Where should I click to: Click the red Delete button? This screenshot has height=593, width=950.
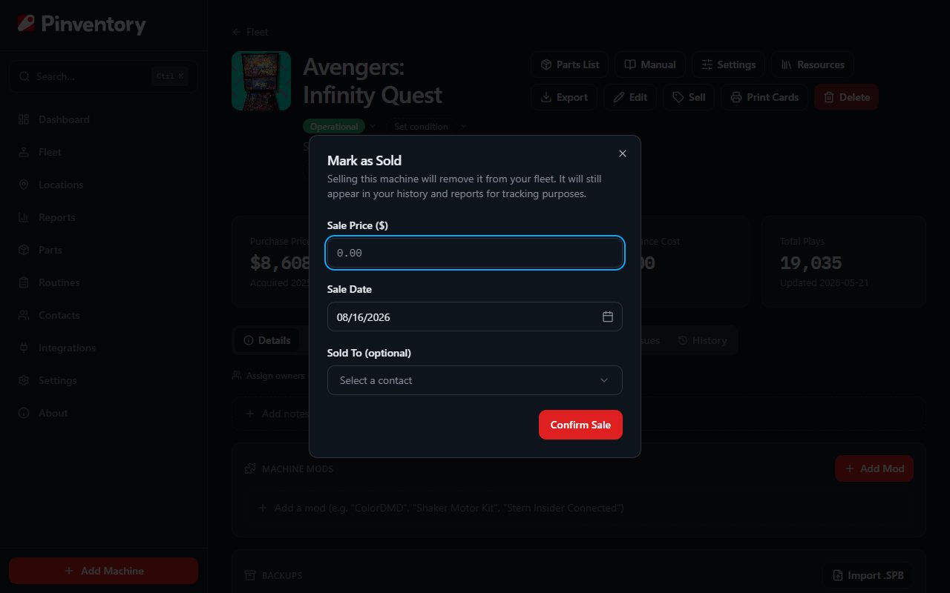tap(846, 97)
